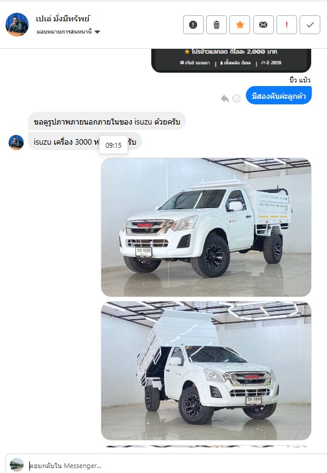
Task: Click the spam report circle icon
Action: 193,25
